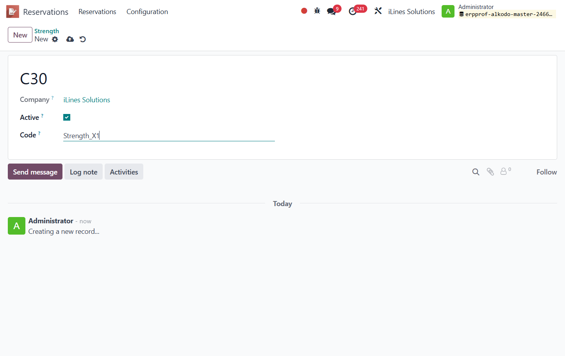Click the Company field help question mark
Image resolution: width=565 pixels, height=356 pixels.
(52, 98)
